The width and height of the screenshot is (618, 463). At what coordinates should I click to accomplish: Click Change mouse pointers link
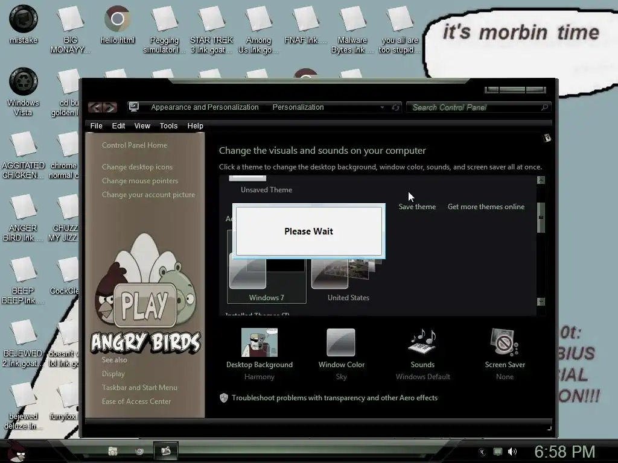tap(140, 181)
